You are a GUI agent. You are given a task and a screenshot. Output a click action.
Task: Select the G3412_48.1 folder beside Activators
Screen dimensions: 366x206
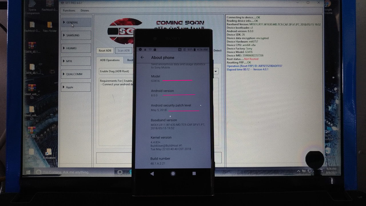point(32,153)
